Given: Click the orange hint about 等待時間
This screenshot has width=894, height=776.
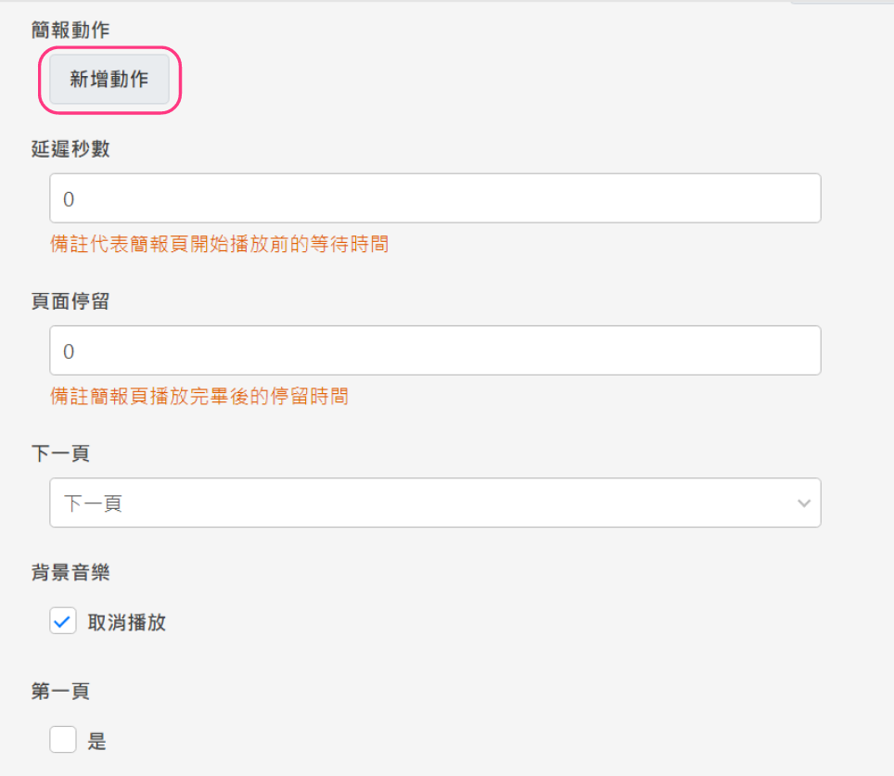Looking at the screenshot, I should [x=220, y=244].
